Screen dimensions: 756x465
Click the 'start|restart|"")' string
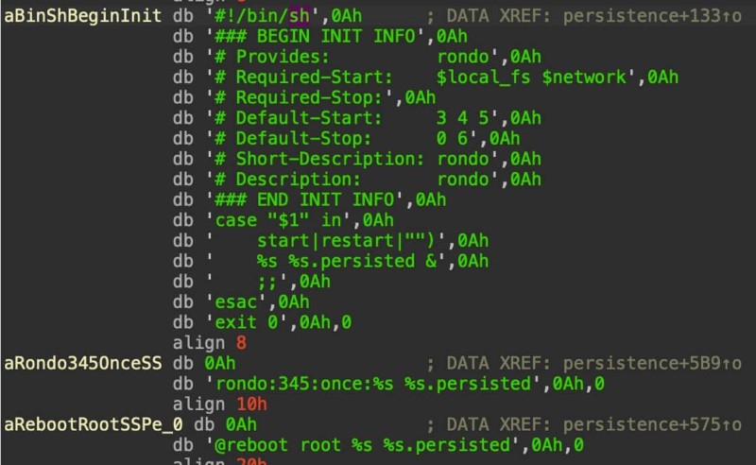357,240
